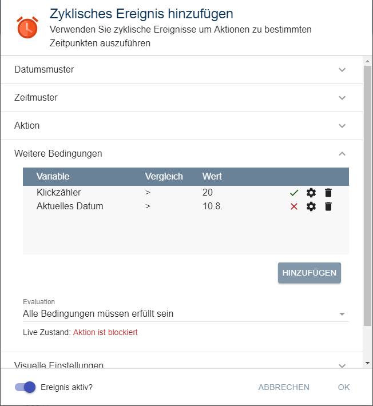Expand the Zeitmuster section

342,98
